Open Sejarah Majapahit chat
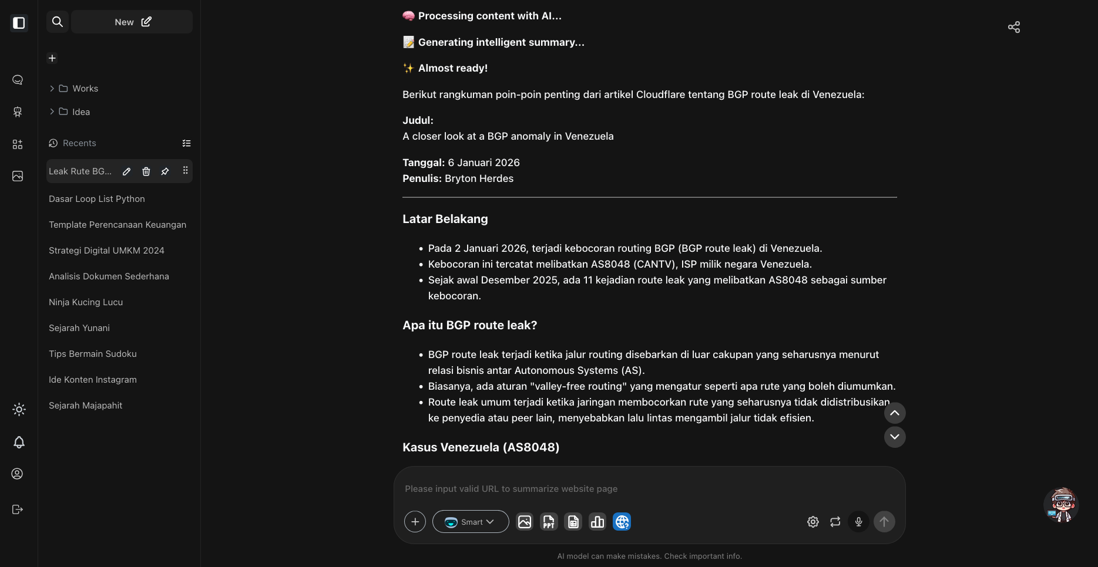 [86, 406]
